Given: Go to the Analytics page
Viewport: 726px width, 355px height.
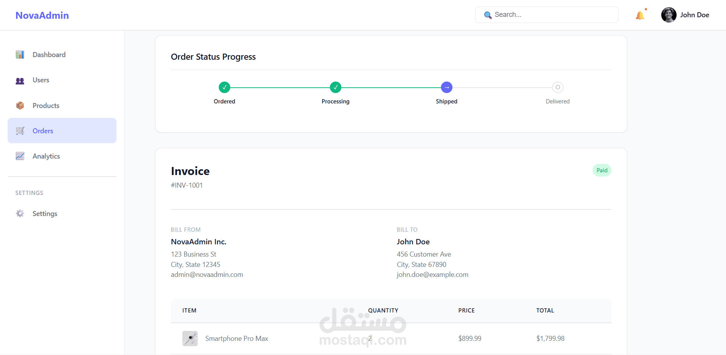Looking at the screenshot, I should pos(46,156).
